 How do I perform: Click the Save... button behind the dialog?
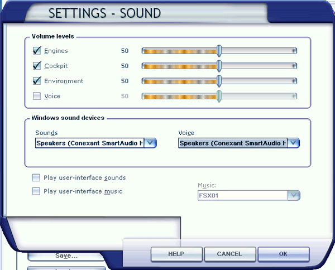(66, 255)
